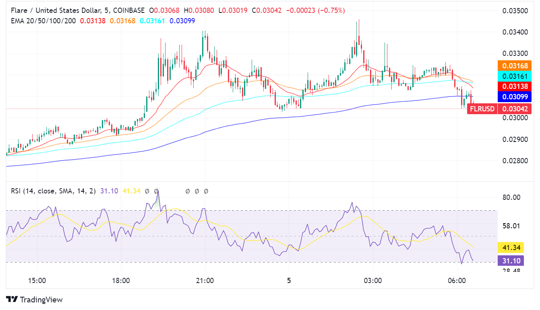Click the purple 31.10 RSI axis tag
The image size is (540, 310).
[x=511, y=261]
